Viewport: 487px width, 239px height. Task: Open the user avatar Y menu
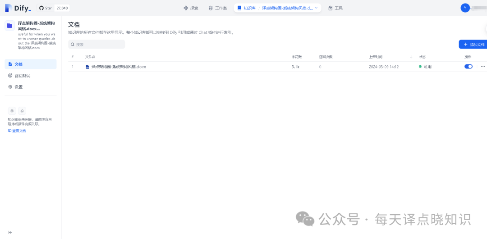click(x=465, y=8)
